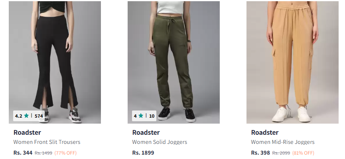This screenshot has height=159, width=345.
Task: Click Roadster brand above Women Solid Joggers
Action: 146,132
